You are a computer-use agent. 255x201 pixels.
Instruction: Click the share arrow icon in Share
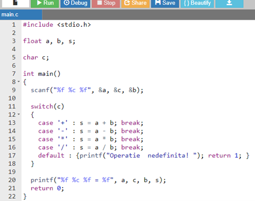click(x=127, y=2)
